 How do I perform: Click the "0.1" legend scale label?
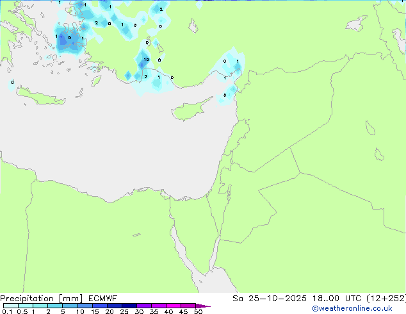tap(7, 311)
